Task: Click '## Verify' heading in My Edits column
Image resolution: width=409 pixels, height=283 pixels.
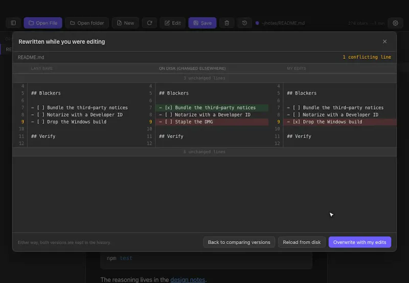Action: coord(299,136)
